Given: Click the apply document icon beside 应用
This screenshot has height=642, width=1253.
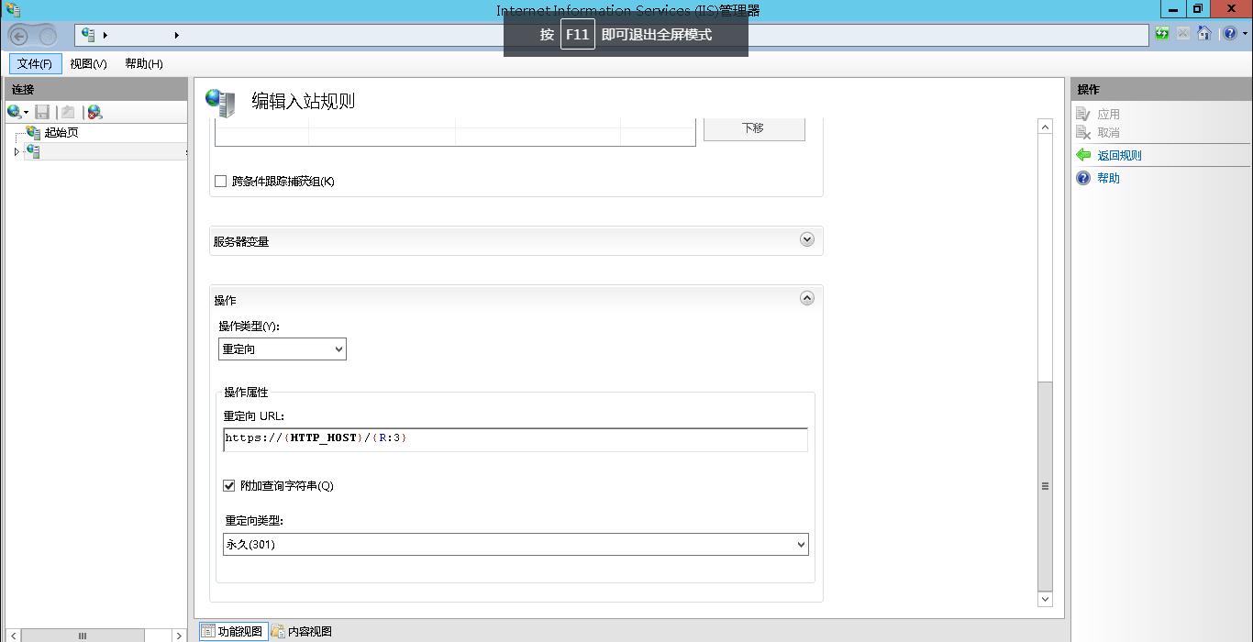Looking at the screenshot, I should click(x=1083, y=114).
